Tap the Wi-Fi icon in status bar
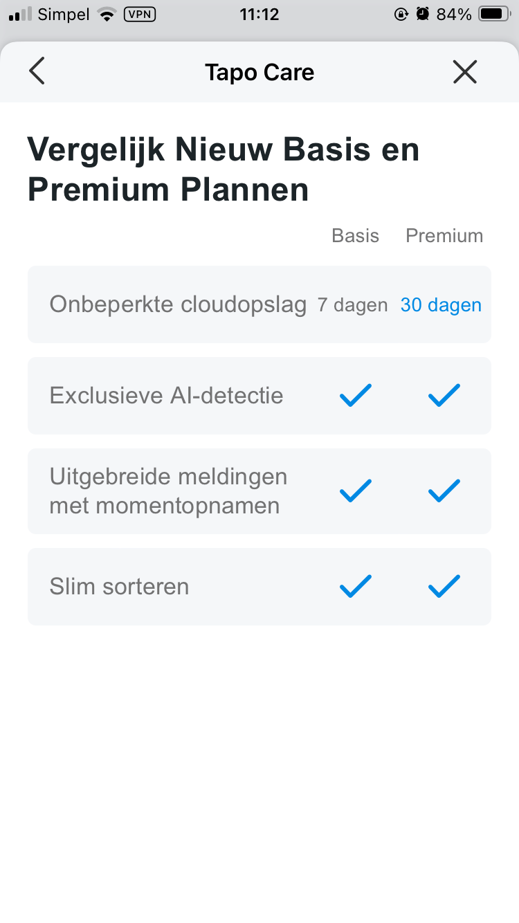 tap(107, 15)
